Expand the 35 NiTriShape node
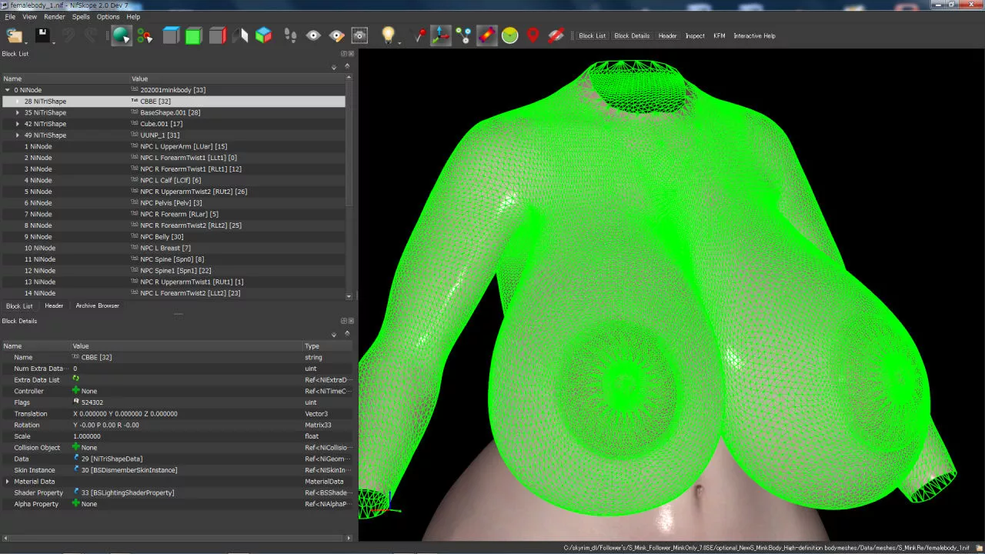 [18, 112]
